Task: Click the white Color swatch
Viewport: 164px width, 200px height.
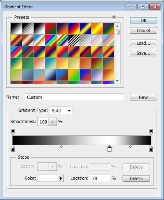Action: point(47,178)
